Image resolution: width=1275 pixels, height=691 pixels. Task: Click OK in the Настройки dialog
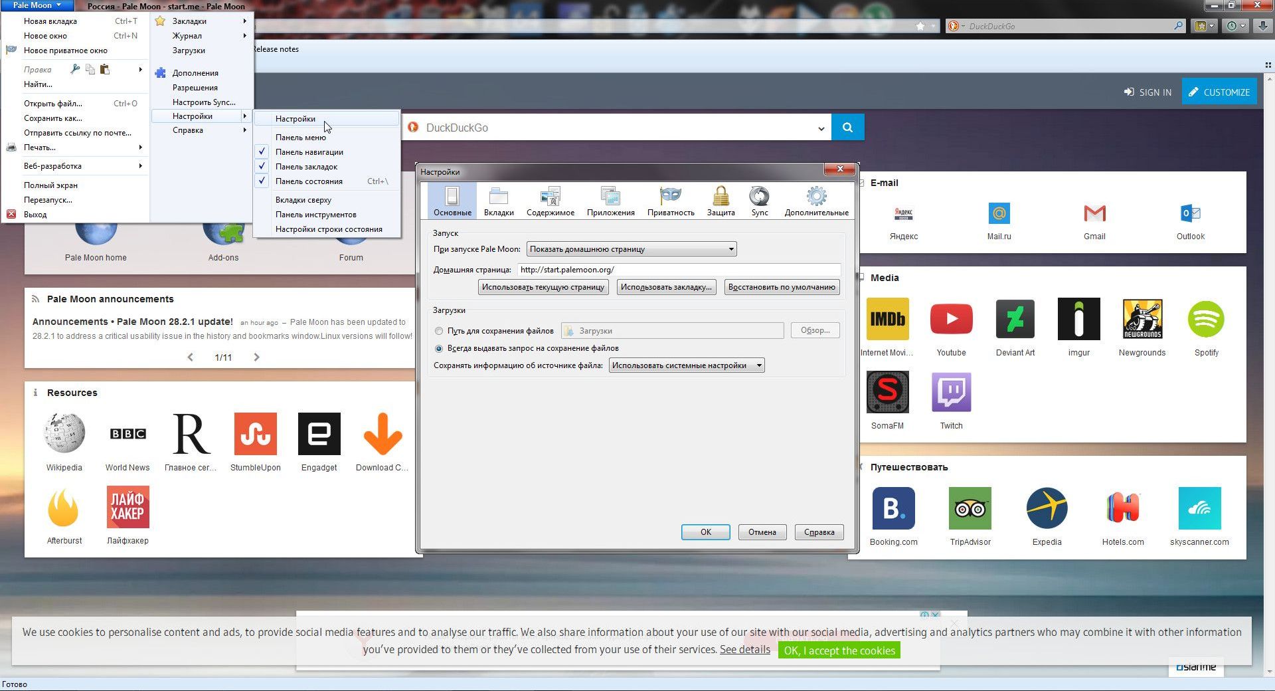click(705, 532)
